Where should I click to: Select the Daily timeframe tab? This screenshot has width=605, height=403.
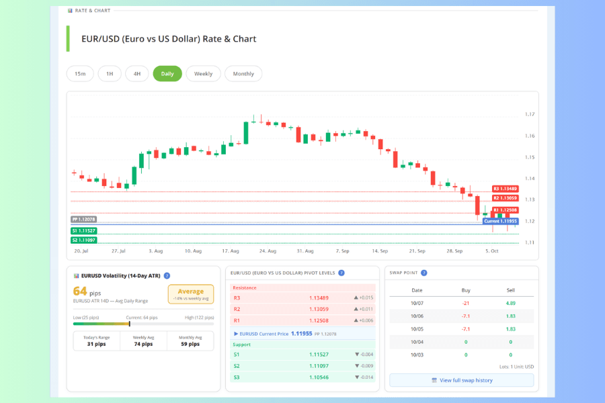coord(167,74)
